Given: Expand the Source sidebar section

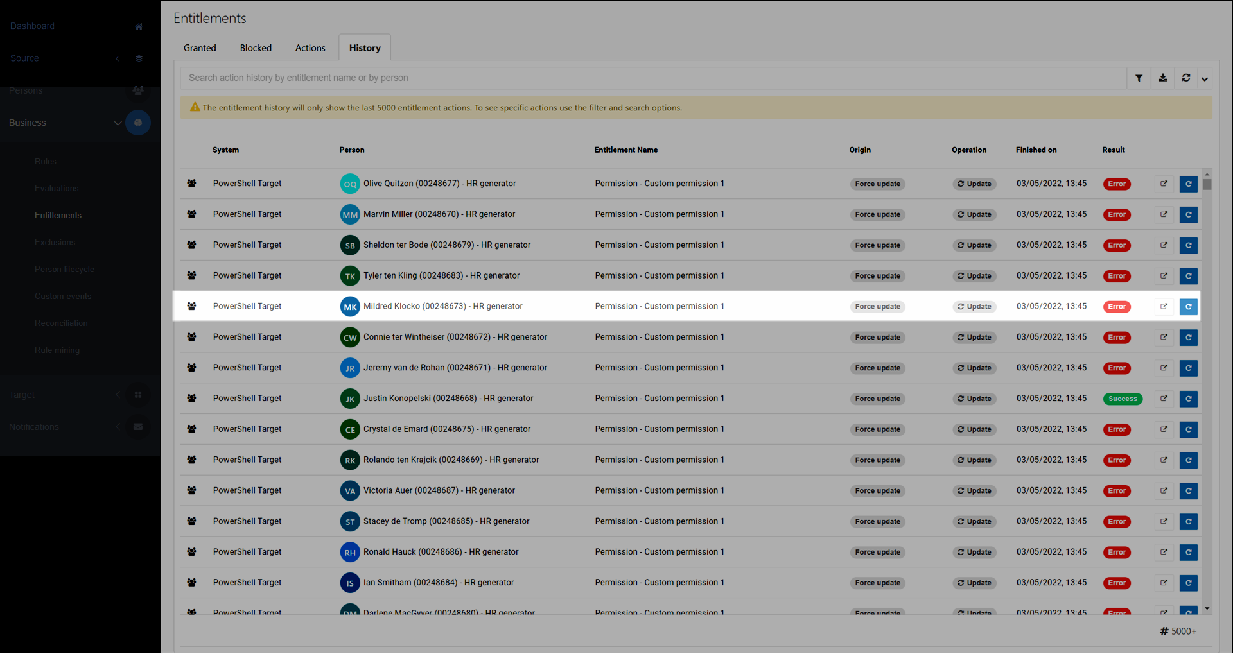Looking at the screenshot, I should click(118, 58).
